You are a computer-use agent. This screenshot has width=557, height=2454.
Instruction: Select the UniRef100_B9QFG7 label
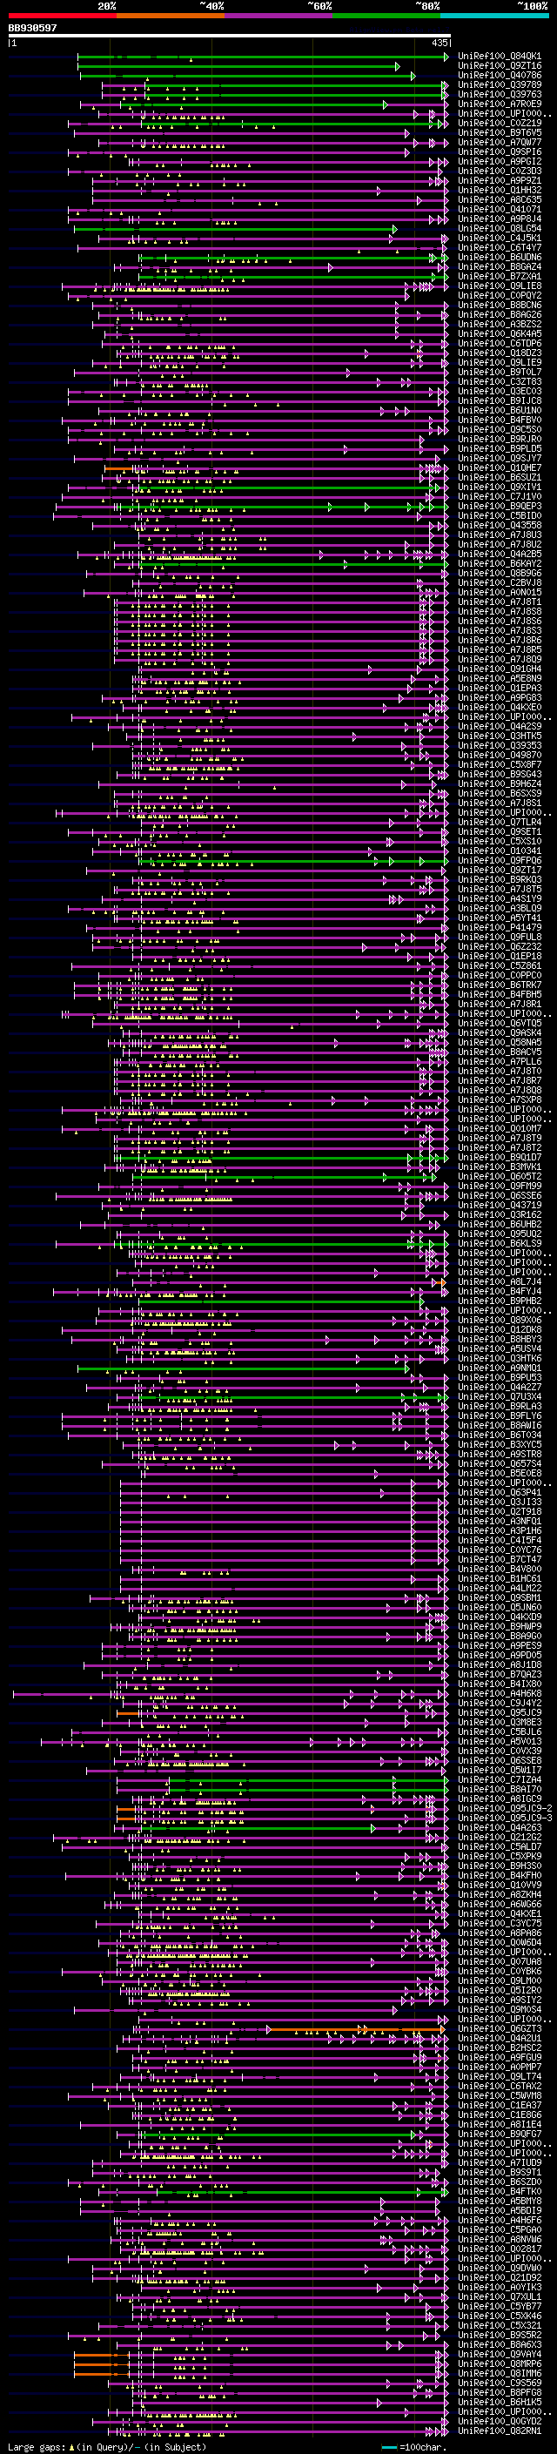point(499,2134)
